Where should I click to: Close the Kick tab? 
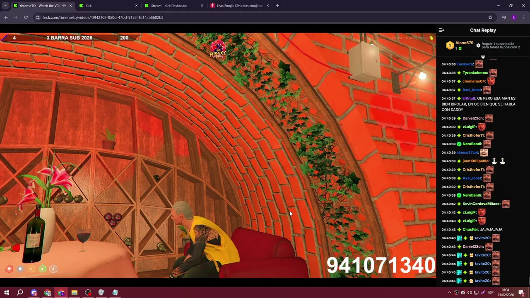click(136, 6)
